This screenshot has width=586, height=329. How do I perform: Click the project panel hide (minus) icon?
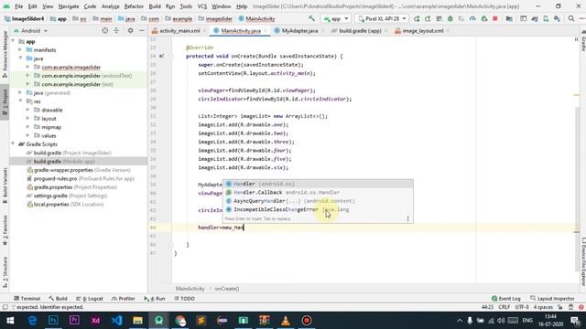142,30
